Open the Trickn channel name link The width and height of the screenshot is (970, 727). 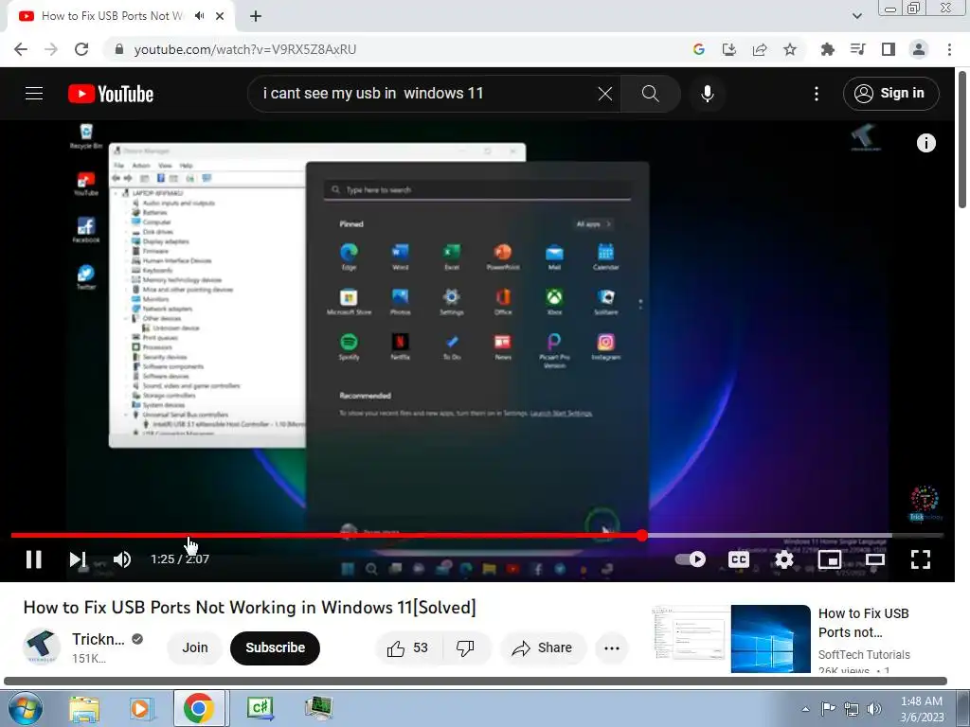point(98,639)
